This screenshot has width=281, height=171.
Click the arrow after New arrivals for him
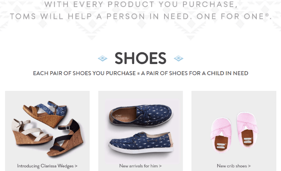tap(160, 166)
